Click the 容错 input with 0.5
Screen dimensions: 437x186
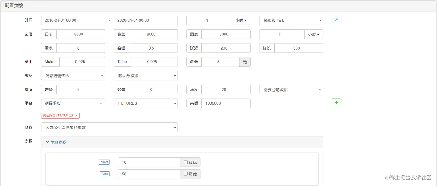(153, 48)
